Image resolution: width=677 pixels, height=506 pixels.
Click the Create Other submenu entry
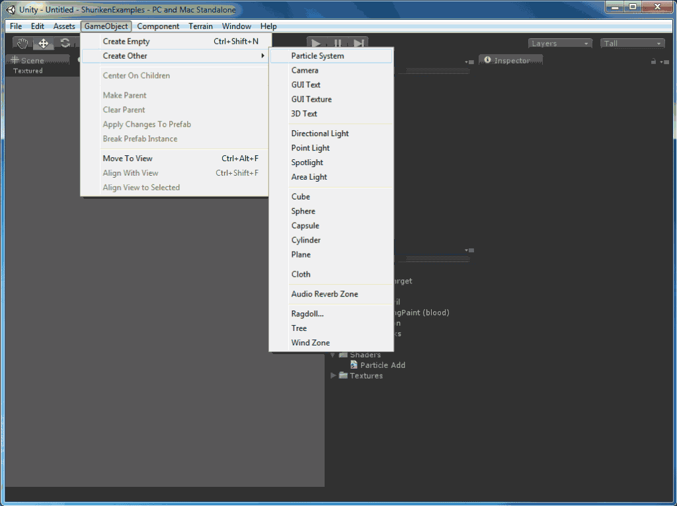tap(175, 56)
